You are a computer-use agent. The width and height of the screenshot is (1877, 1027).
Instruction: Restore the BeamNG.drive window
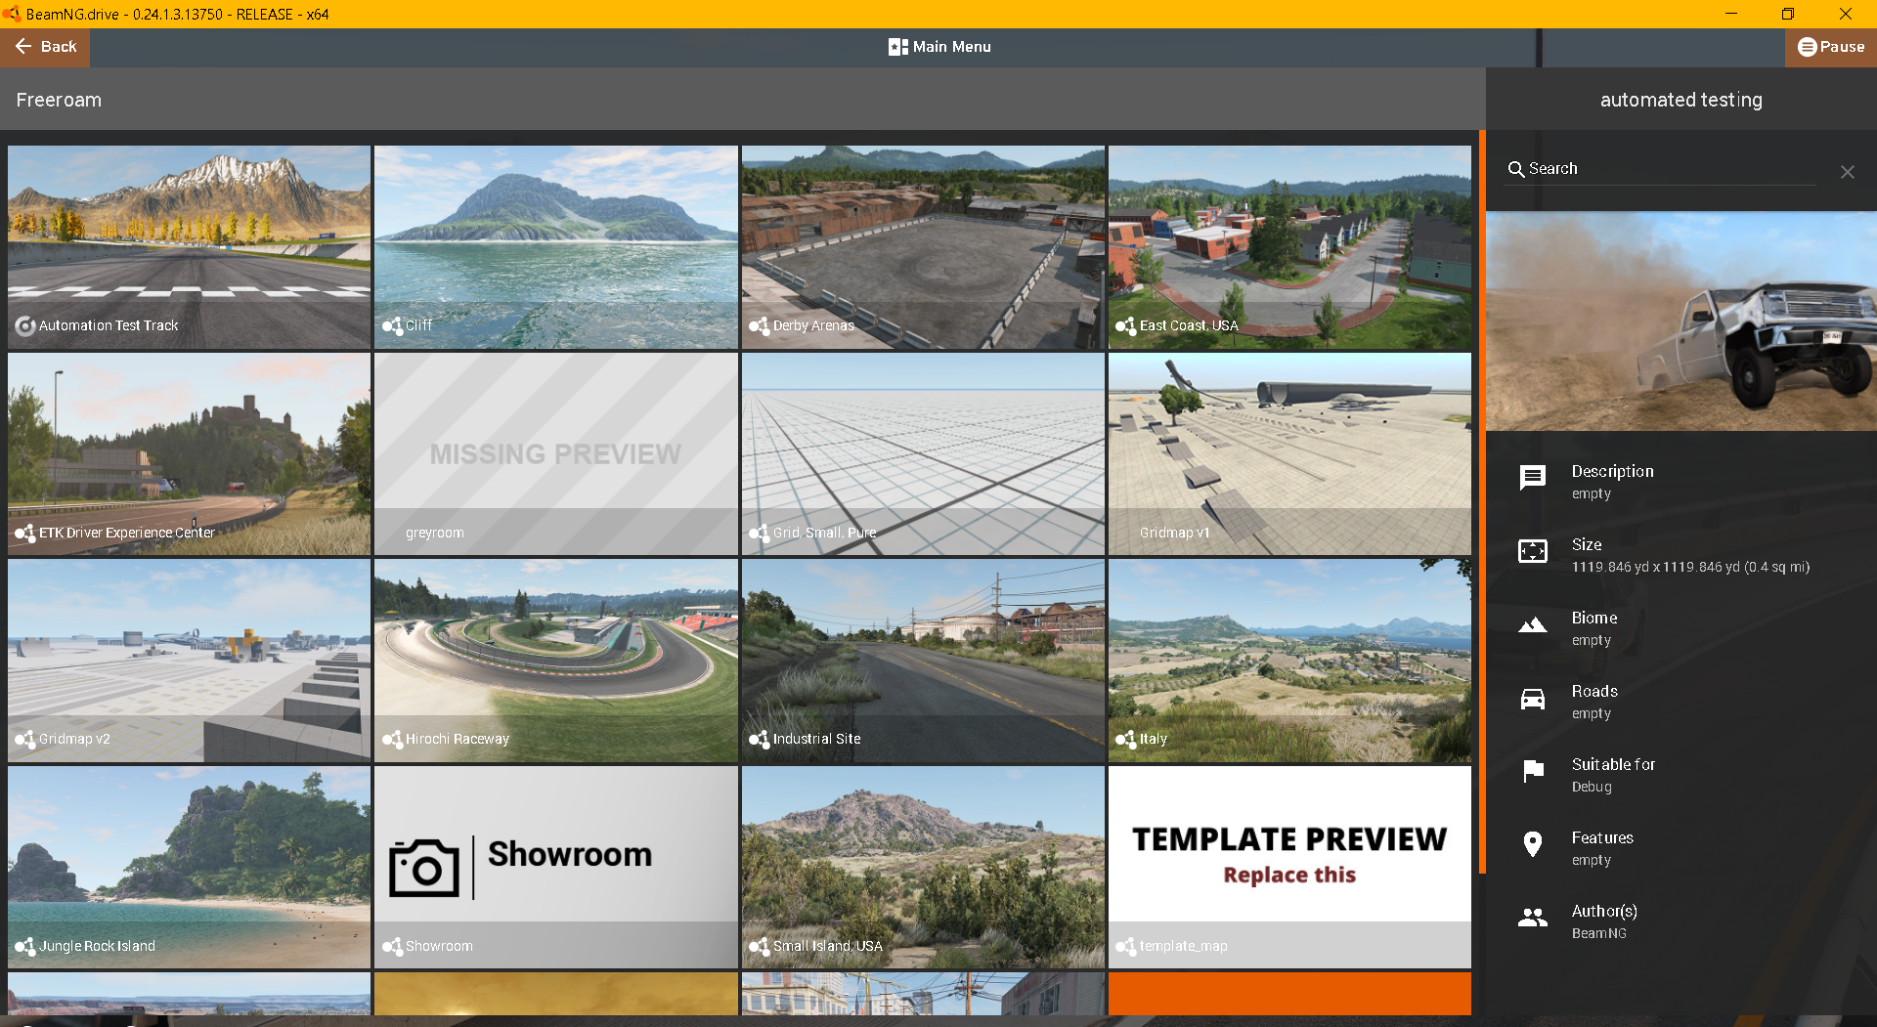coord(1788,14)
